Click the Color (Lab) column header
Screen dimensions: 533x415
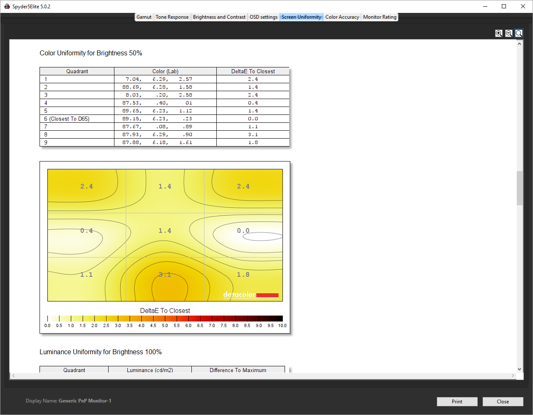pyautogui.click(x=165, y=71)
